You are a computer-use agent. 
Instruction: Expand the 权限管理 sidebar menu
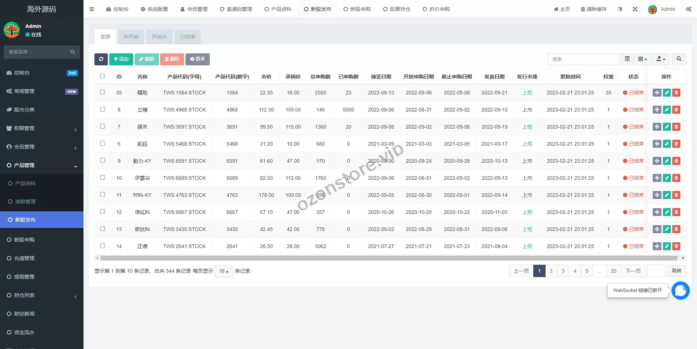click(x=42, y=128)
